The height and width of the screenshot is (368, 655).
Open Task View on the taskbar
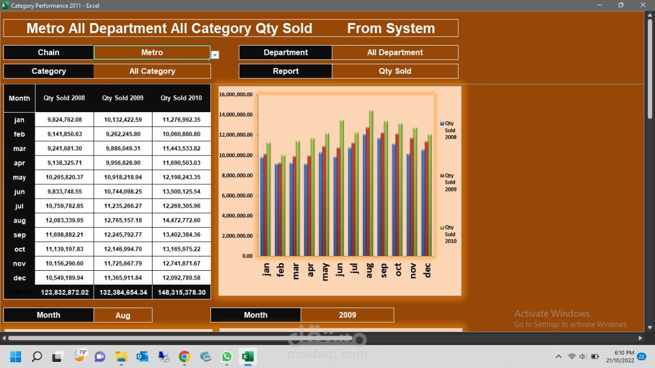click(57, 356)
